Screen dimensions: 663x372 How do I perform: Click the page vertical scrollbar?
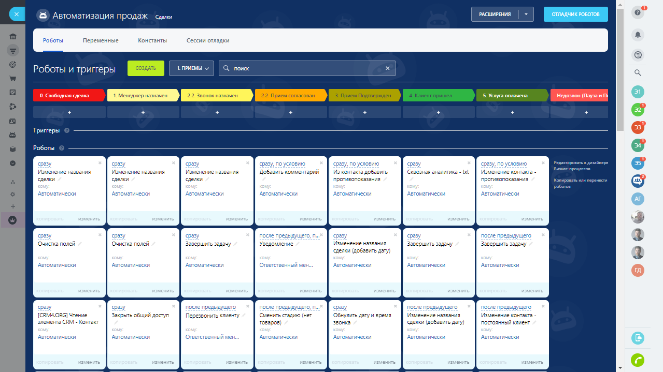coord(620,69)
